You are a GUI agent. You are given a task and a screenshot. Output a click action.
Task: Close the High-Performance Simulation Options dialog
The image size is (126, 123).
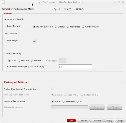pos(123,2)
